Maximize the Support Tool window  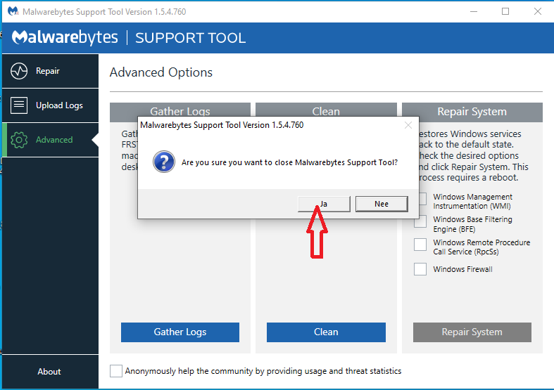coord(505,12)
